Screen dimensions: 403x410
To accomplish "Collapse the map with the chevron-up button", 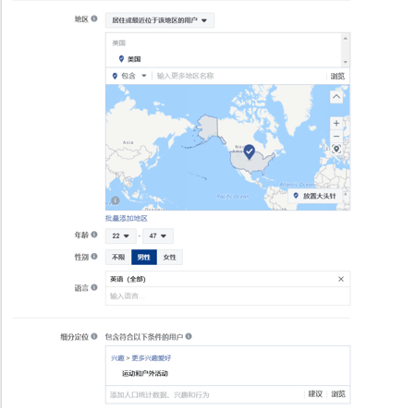I will tap(336, 97).
